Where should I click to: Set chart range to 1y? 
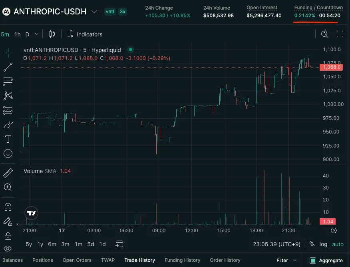tap(40, 244)
